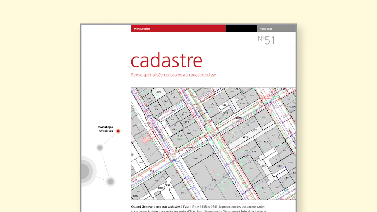Click the small gray circle below the red dot
Image resolution: width=377 pixels, height=212 pixels.
(100, 148)
